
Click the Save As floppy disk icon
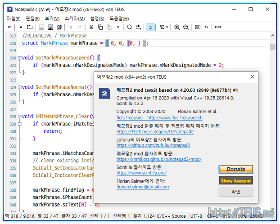pos(50,27)
